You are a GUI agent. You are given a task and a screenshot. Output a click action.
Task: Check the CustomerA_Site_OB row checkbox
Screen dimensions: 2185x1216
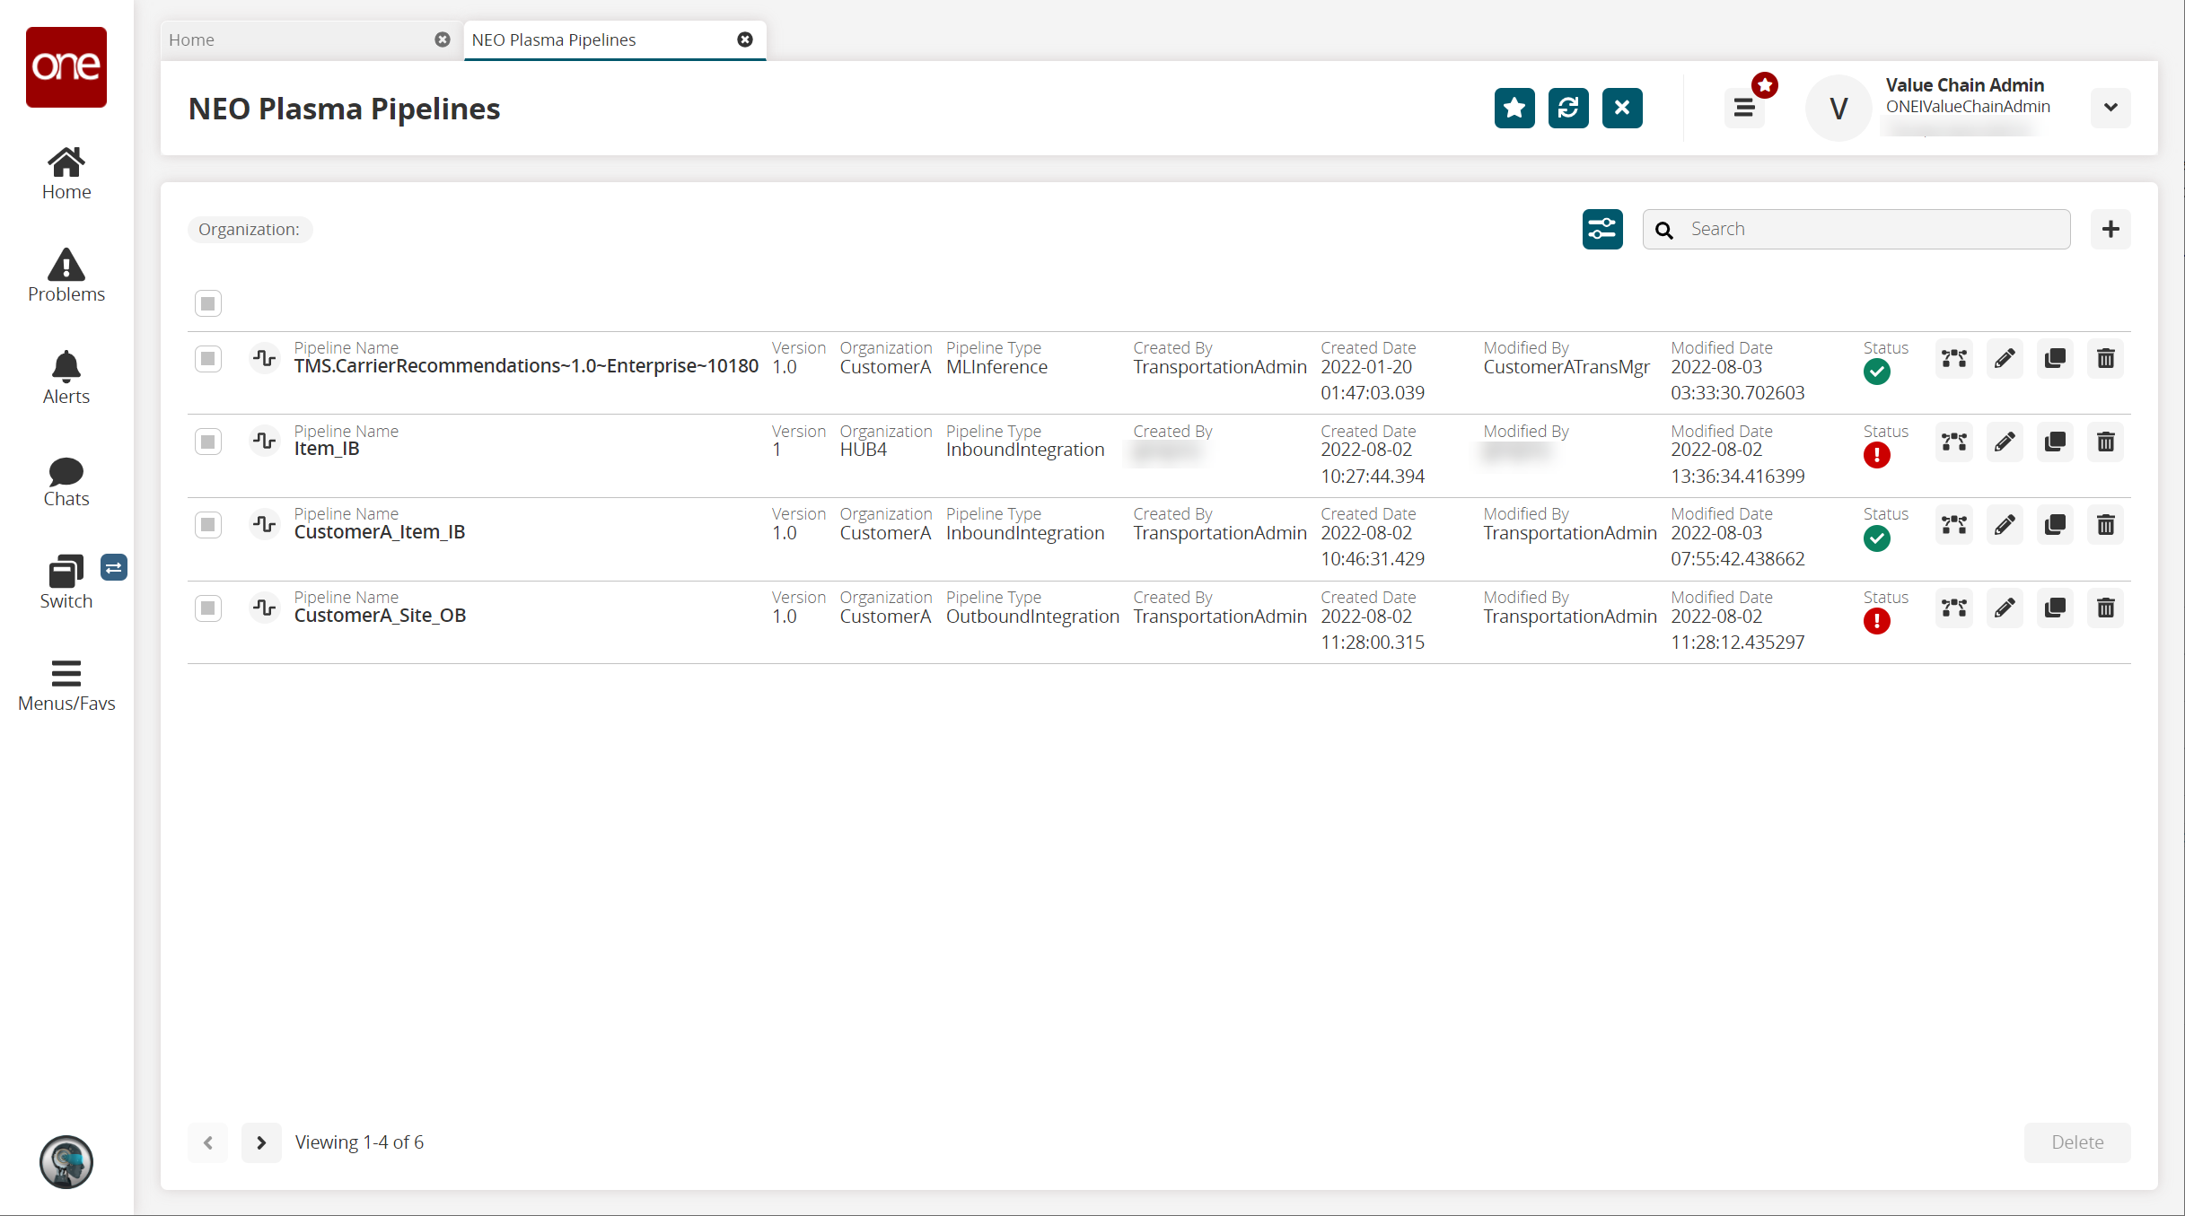208,608
